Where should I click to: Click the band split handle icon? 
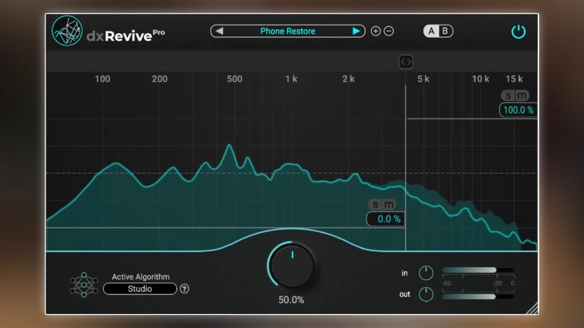tap(406, 62)
